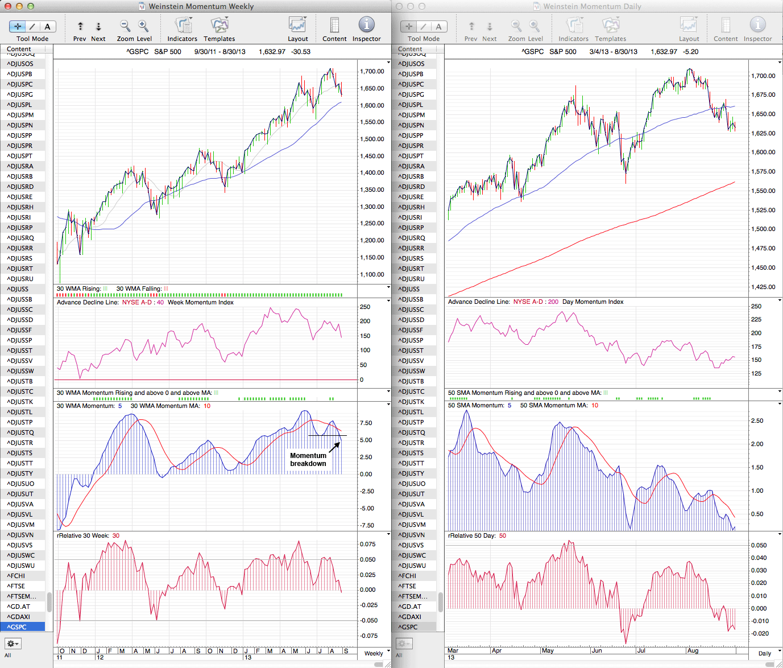Image resolution: width=783 pixels, height=668 pixels.
Task: Open Daily Advance Decline Line panel menu arrow
Action: coord(780,300)
